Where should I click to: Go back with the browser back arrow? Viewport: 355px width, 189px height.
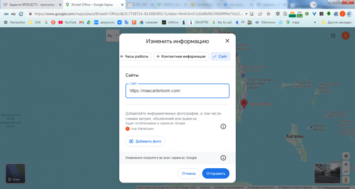[6, 14]
